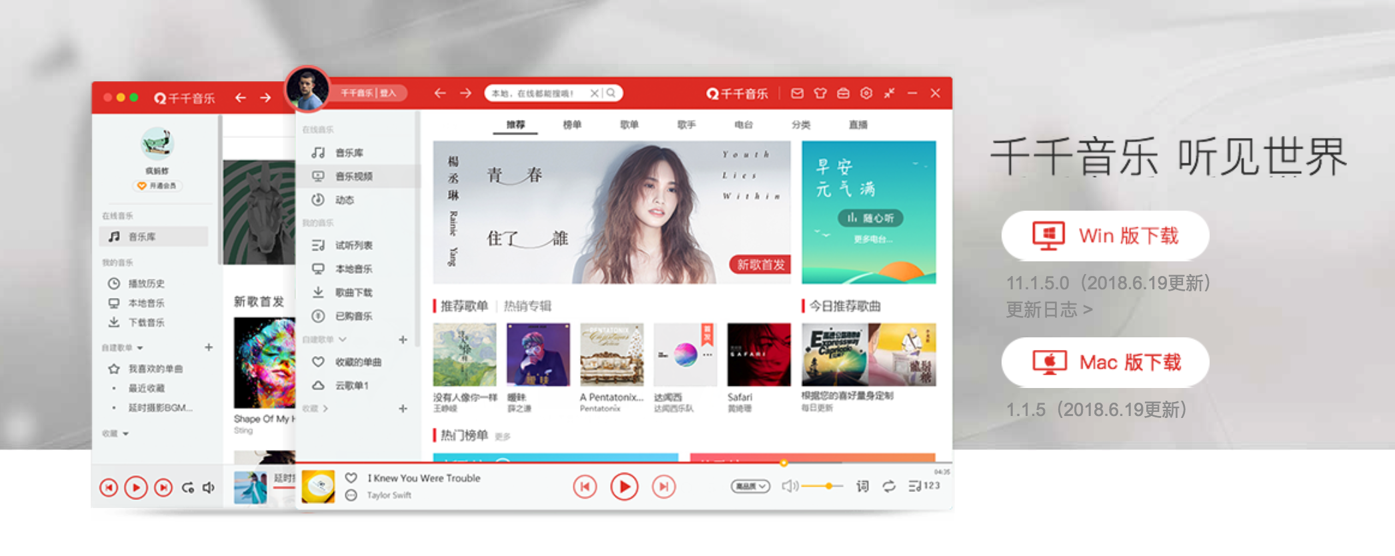Switch to the 歌单 tab

629,125
